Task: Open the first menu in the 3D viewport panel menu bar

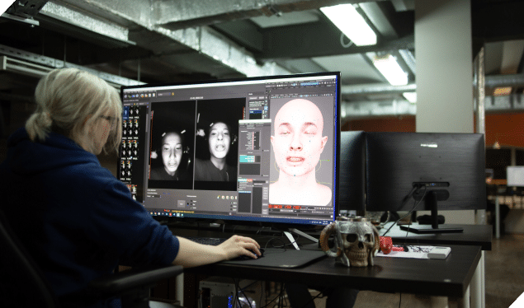Action: (272, 96)
